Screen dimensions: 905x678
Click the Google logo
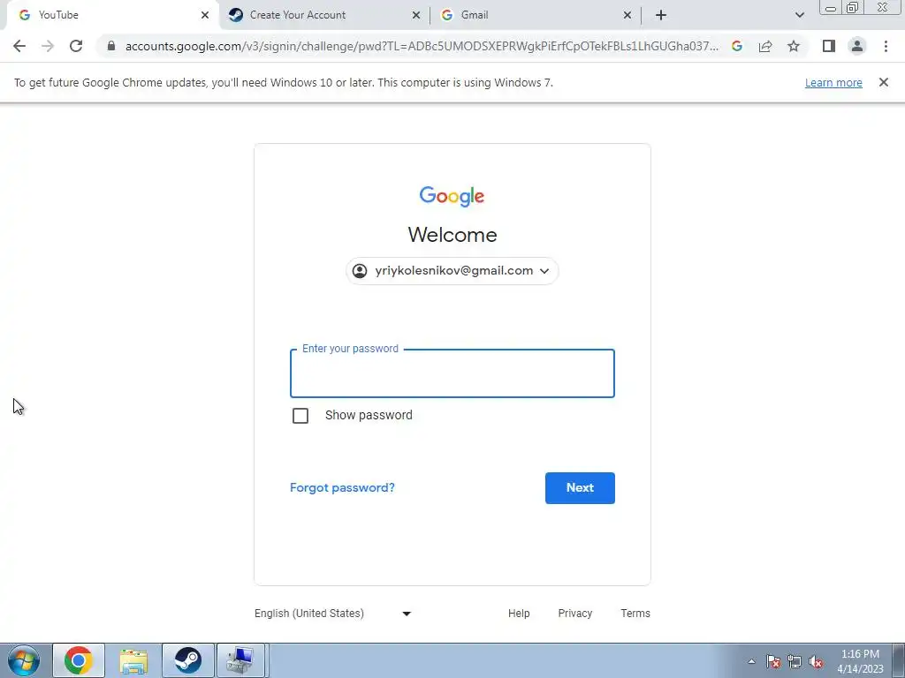(x=452, y=196)
